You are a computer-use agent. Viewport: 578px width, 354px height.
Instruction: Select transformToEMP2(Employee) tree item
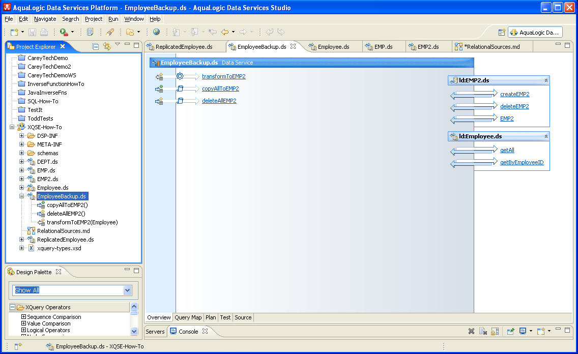[82, 222]
